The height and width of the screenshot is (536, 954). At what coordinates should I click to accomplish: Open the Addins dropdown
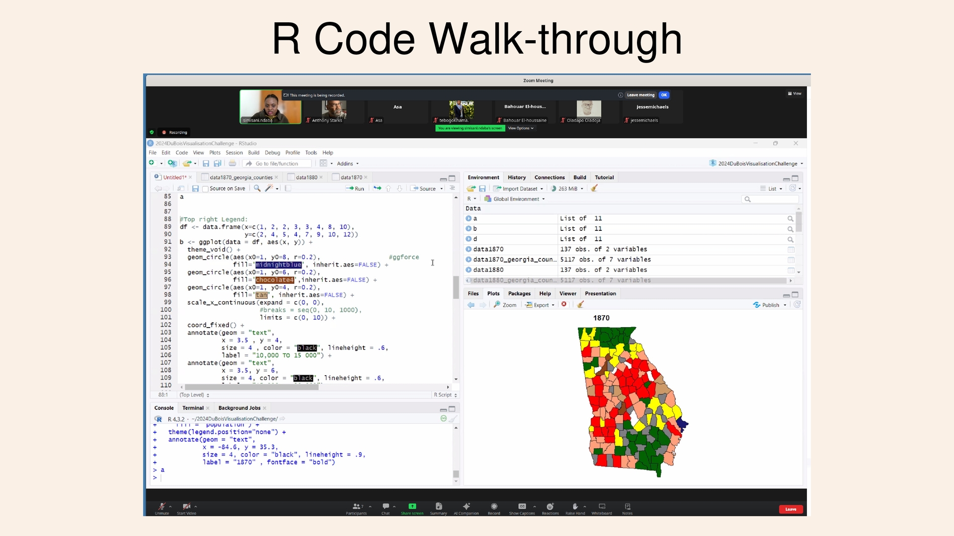pyautogui.click(x=348, y=163)
